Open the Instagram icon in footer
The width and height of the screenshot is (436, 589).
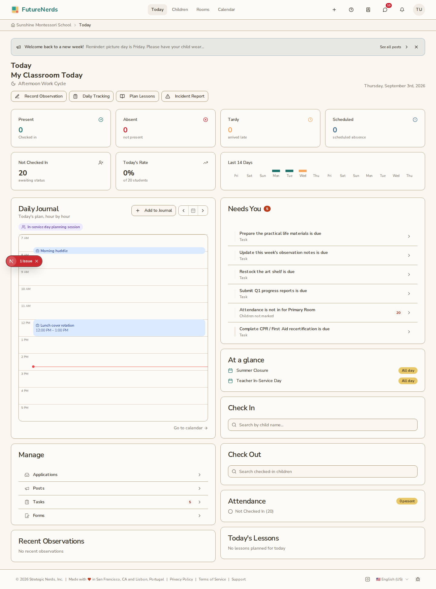pyautogui.click(x=368, y=579)
